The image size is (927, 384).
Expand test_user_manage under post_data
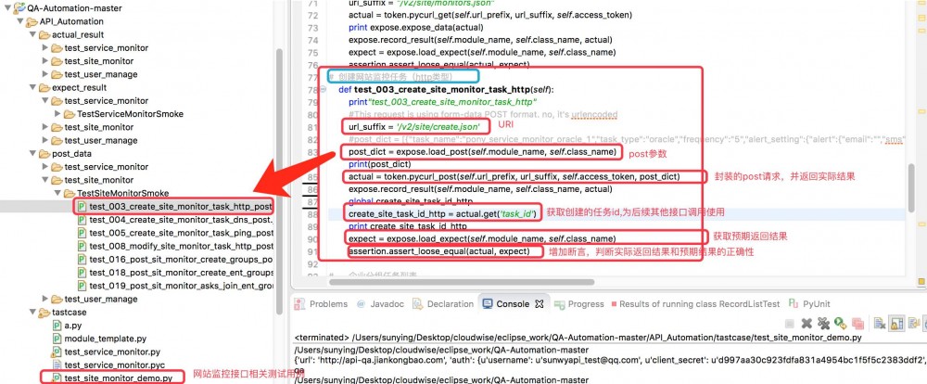coord(45,299)
